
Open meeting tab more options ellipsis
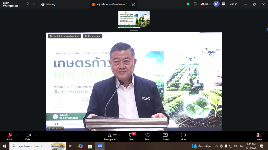pos(133,4)
